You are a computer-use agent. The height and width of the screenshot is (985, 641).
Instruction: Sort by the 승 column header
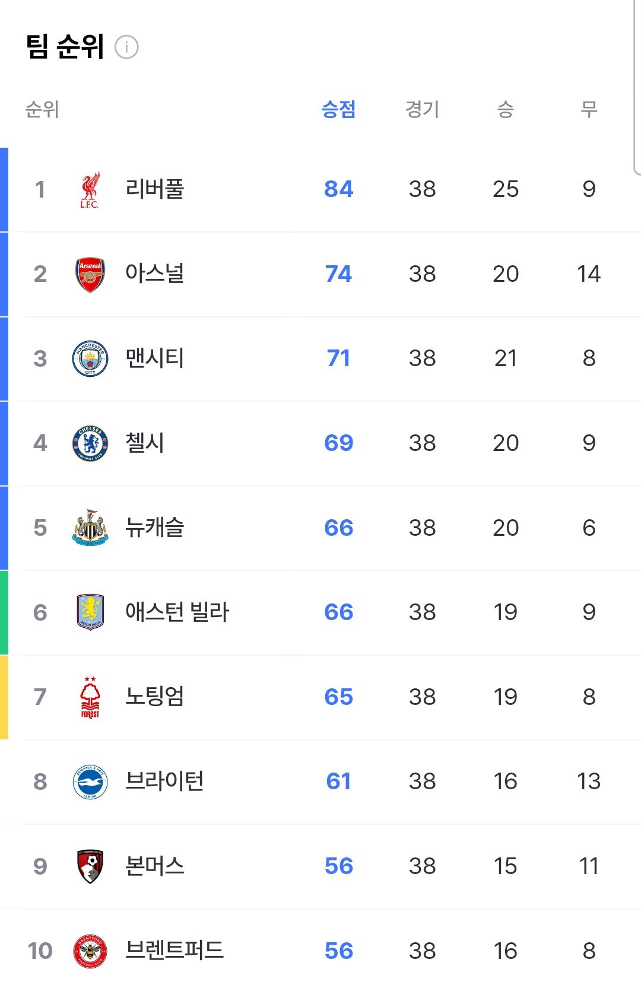click(x=505, y=109)
